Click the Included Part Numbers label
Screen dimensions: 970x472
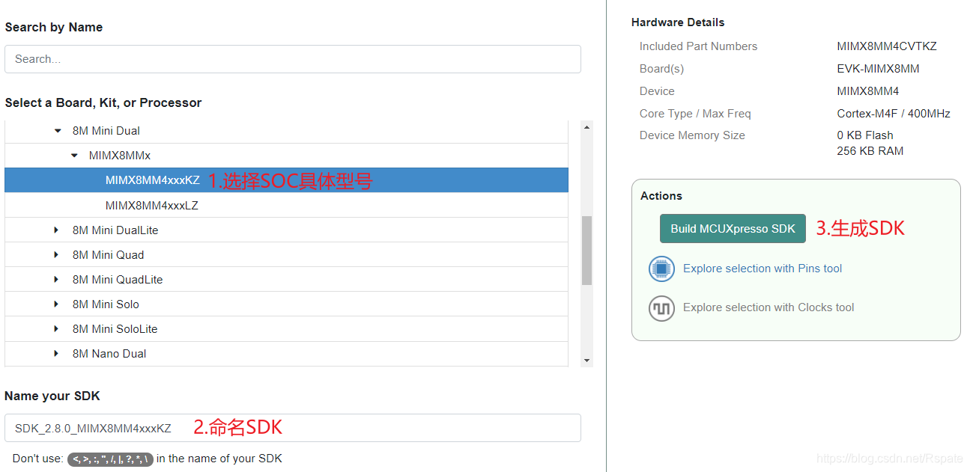(x=698, y=46)
